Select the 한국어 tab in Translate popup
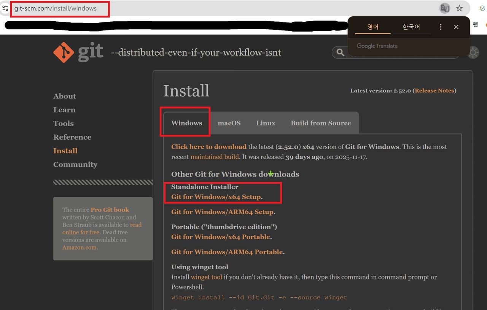Viewport: 487px width, 310px height. (x=411, y=27)
